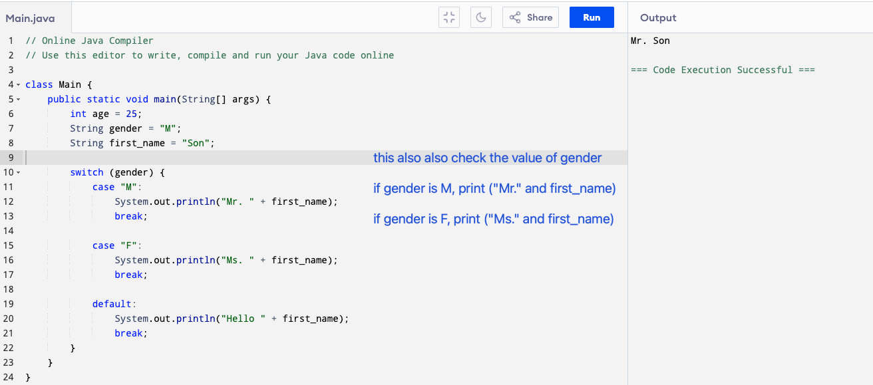Collapse the main method fold arrow

pyautogui.click(x=18, y=100)
